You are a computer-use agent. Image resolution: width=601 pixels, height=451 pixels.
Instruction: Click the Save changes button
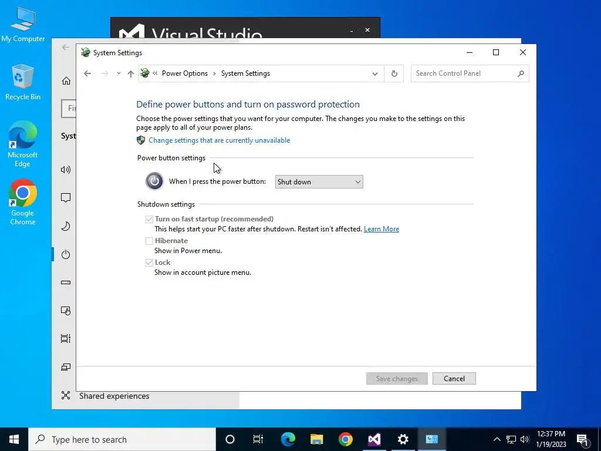tap(397, 379)
